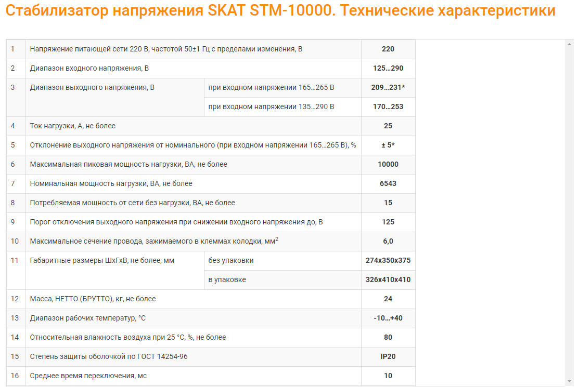Click the scrollbar up arrow
This screenshot has width=578, height=387.
point(569,44)
